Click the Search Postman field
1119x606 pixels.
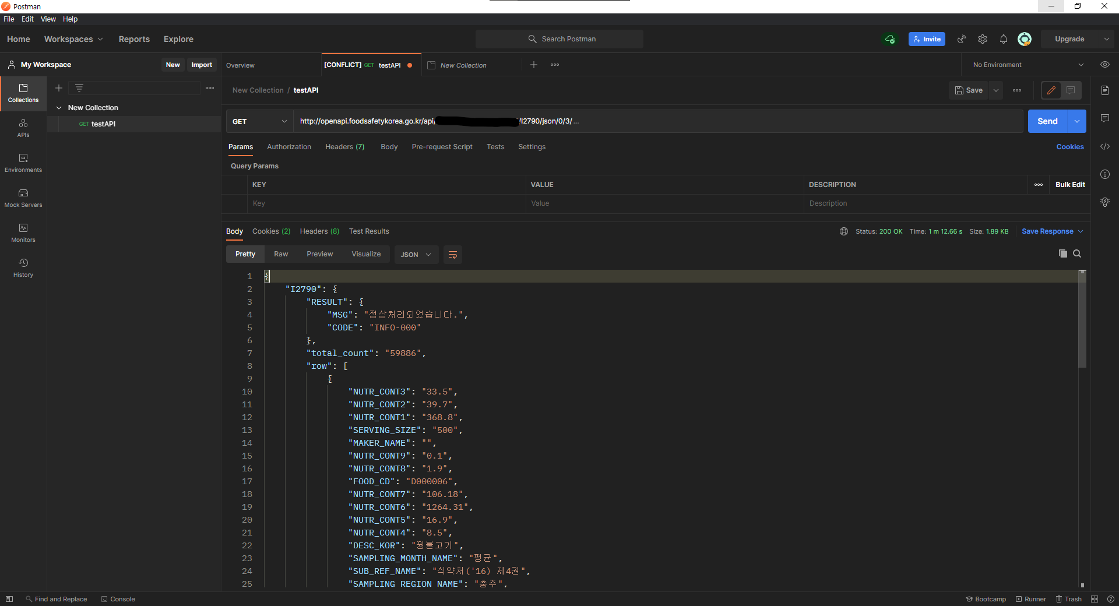pyautogui.click(x=559, y=39)
